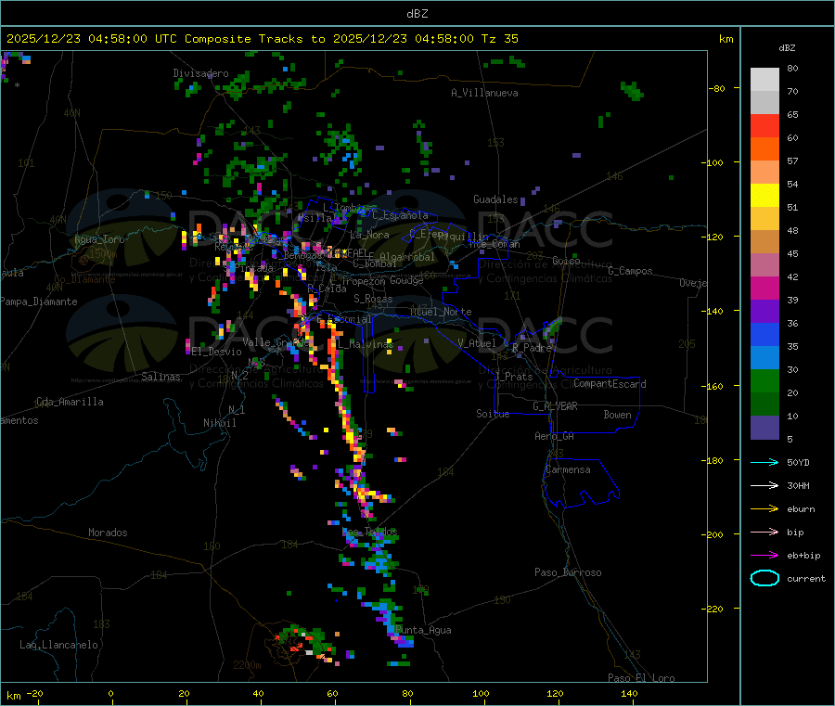Click the 'Cda_Amarilla' map label

[x=70, y=402]
